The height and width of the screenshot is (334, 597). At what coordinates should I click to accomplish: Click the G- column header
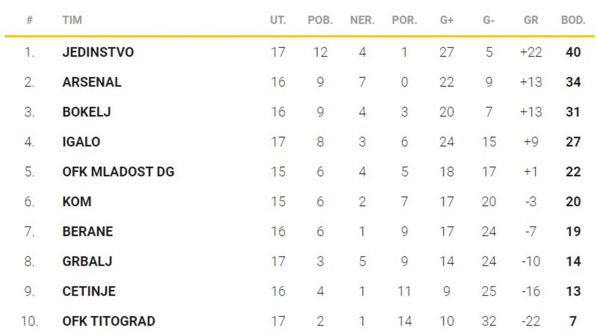[x=489, y=20]
